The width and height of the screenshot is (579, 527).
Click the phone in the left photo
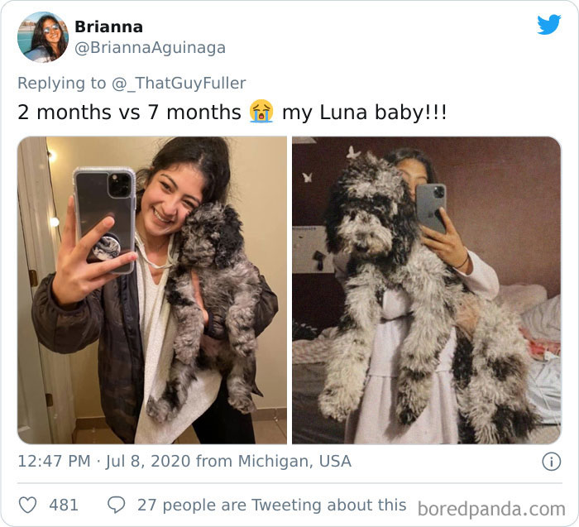[104, 220]
